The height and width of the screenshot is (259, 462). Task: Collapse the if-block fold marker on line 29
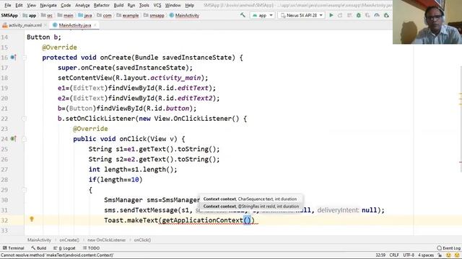pos(25,190)
